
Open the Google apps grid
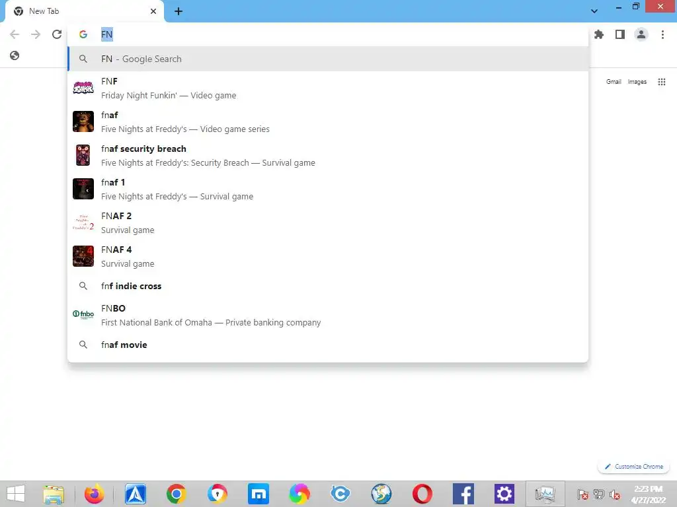point(661,82)
